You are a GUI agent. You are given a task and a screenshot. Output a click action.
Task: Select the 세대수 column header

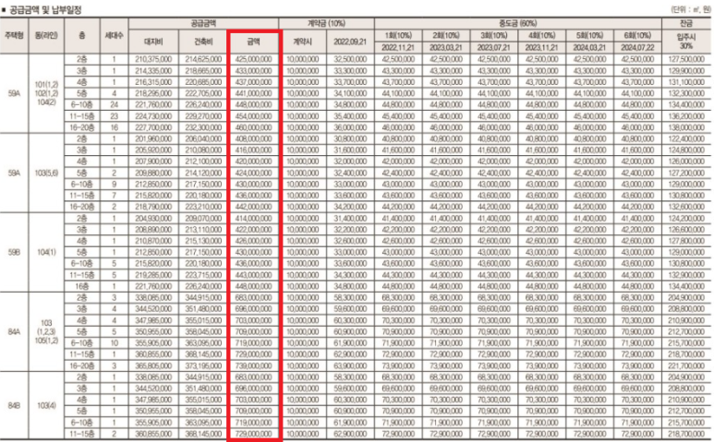coord(114,35)
